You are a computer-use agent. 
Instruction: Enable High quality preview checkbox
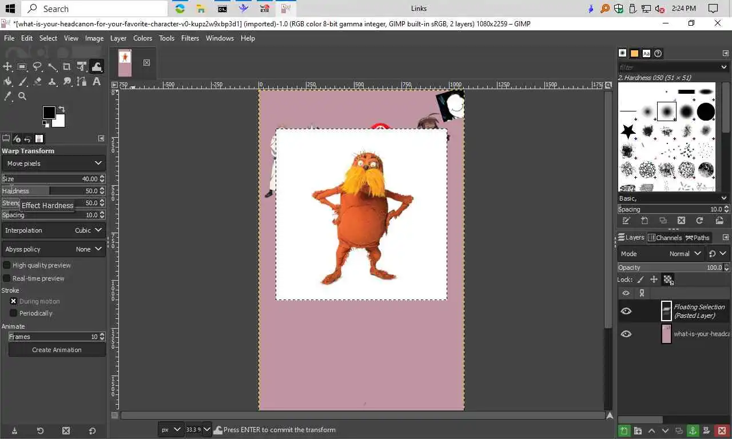tap(7, 265)
